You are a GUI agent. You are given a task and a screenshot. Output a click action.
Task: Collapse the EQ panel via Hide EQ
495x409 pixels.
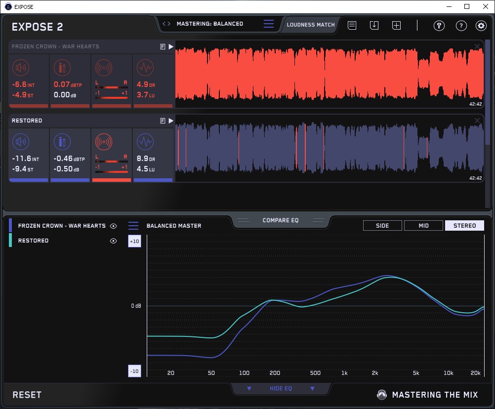point(281,389)
